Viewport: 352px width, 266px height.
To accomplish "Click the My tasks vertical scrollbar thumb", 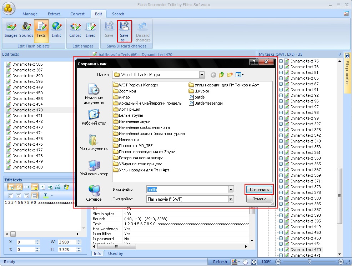I will 340,196.
